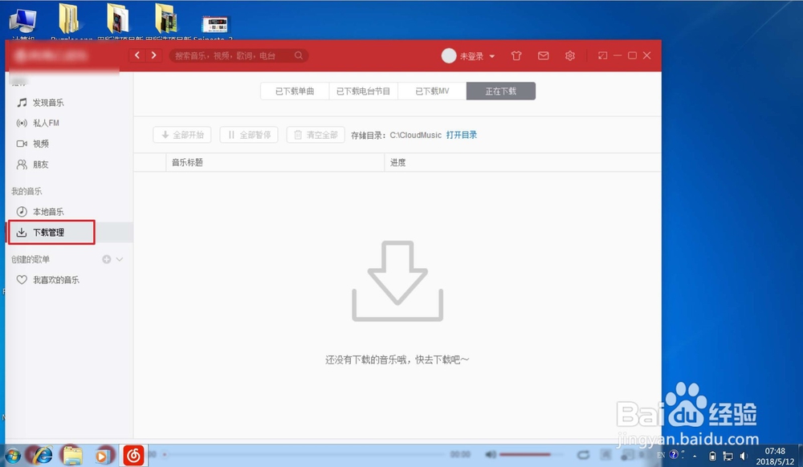The width and height of the screenshot is (803, 467).
Task: Click 清空全部 button
Action: [x=316, y=135]
